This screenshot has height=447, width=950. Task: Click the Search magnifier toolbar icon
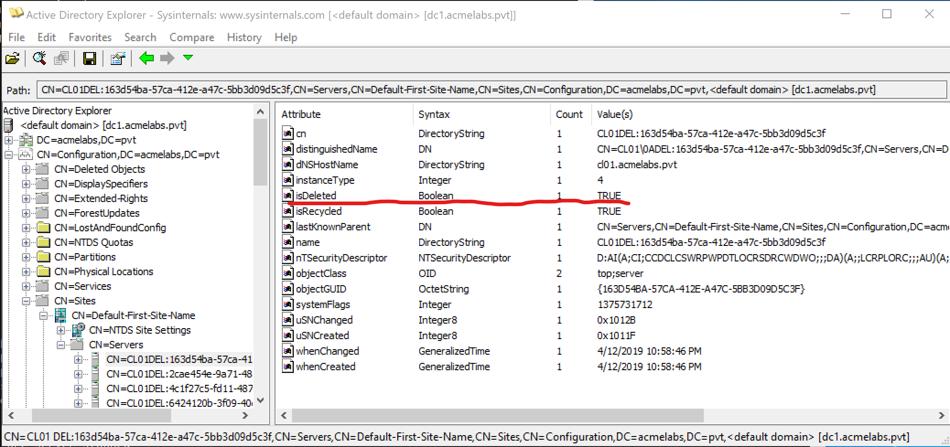click(x=39, y=59)
